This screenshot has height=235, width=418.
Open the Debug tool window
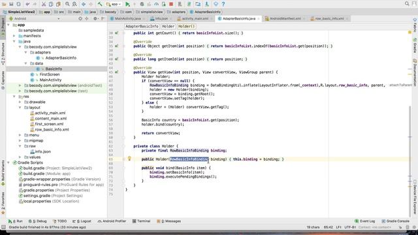[38, 221]
